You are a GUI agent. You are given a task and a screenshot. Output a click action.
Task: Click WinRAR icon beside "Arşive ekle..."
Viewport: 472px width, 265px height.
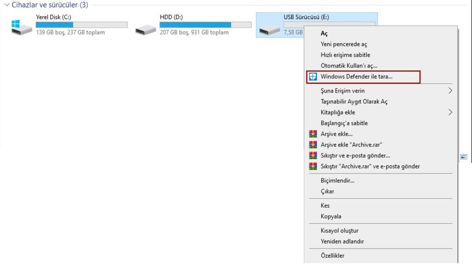pos(313,134)
